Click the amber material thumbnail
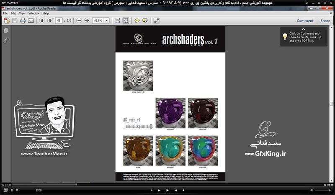335x195 pixels. [x=138, y=151]
